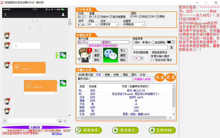The image size is (220, 138).
Task: Switch to the 收账 tab
Action: tap(116, 75)
